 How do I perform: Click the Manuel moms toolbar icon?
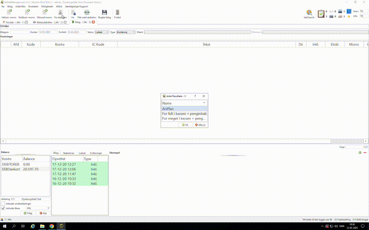(44, 12)
